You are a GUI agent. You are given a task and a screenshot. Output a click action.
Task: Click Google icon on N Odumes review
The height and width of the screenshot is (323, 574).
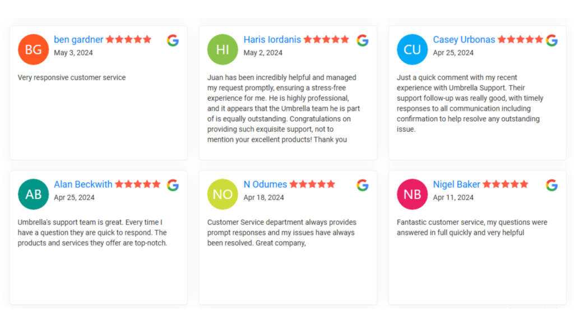363,185
